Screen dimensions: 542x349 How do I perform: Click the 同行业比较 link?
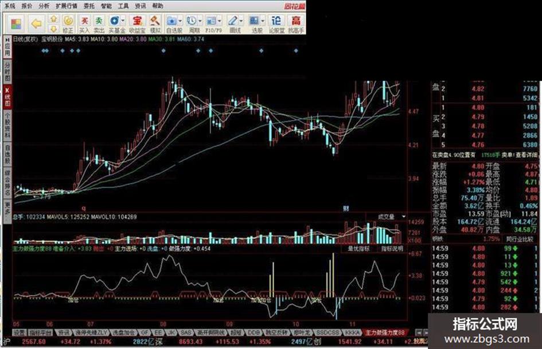[x=520, y=239]
